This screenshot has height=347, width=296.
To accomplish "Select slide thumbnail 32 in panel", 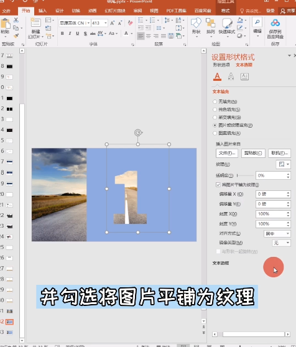I will (x=9, y=322).
